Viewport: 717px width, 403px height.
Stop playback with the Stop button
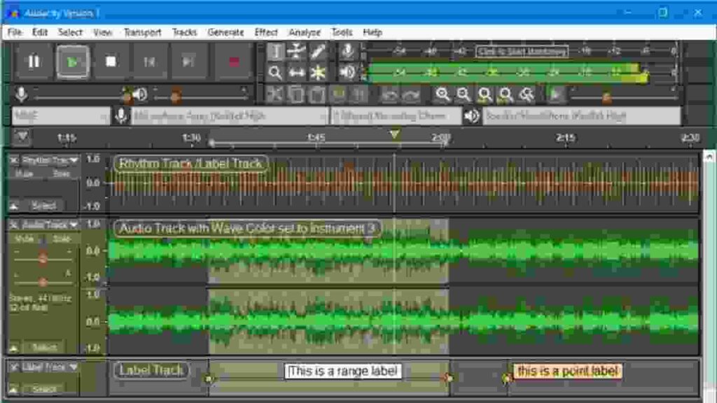111,62
